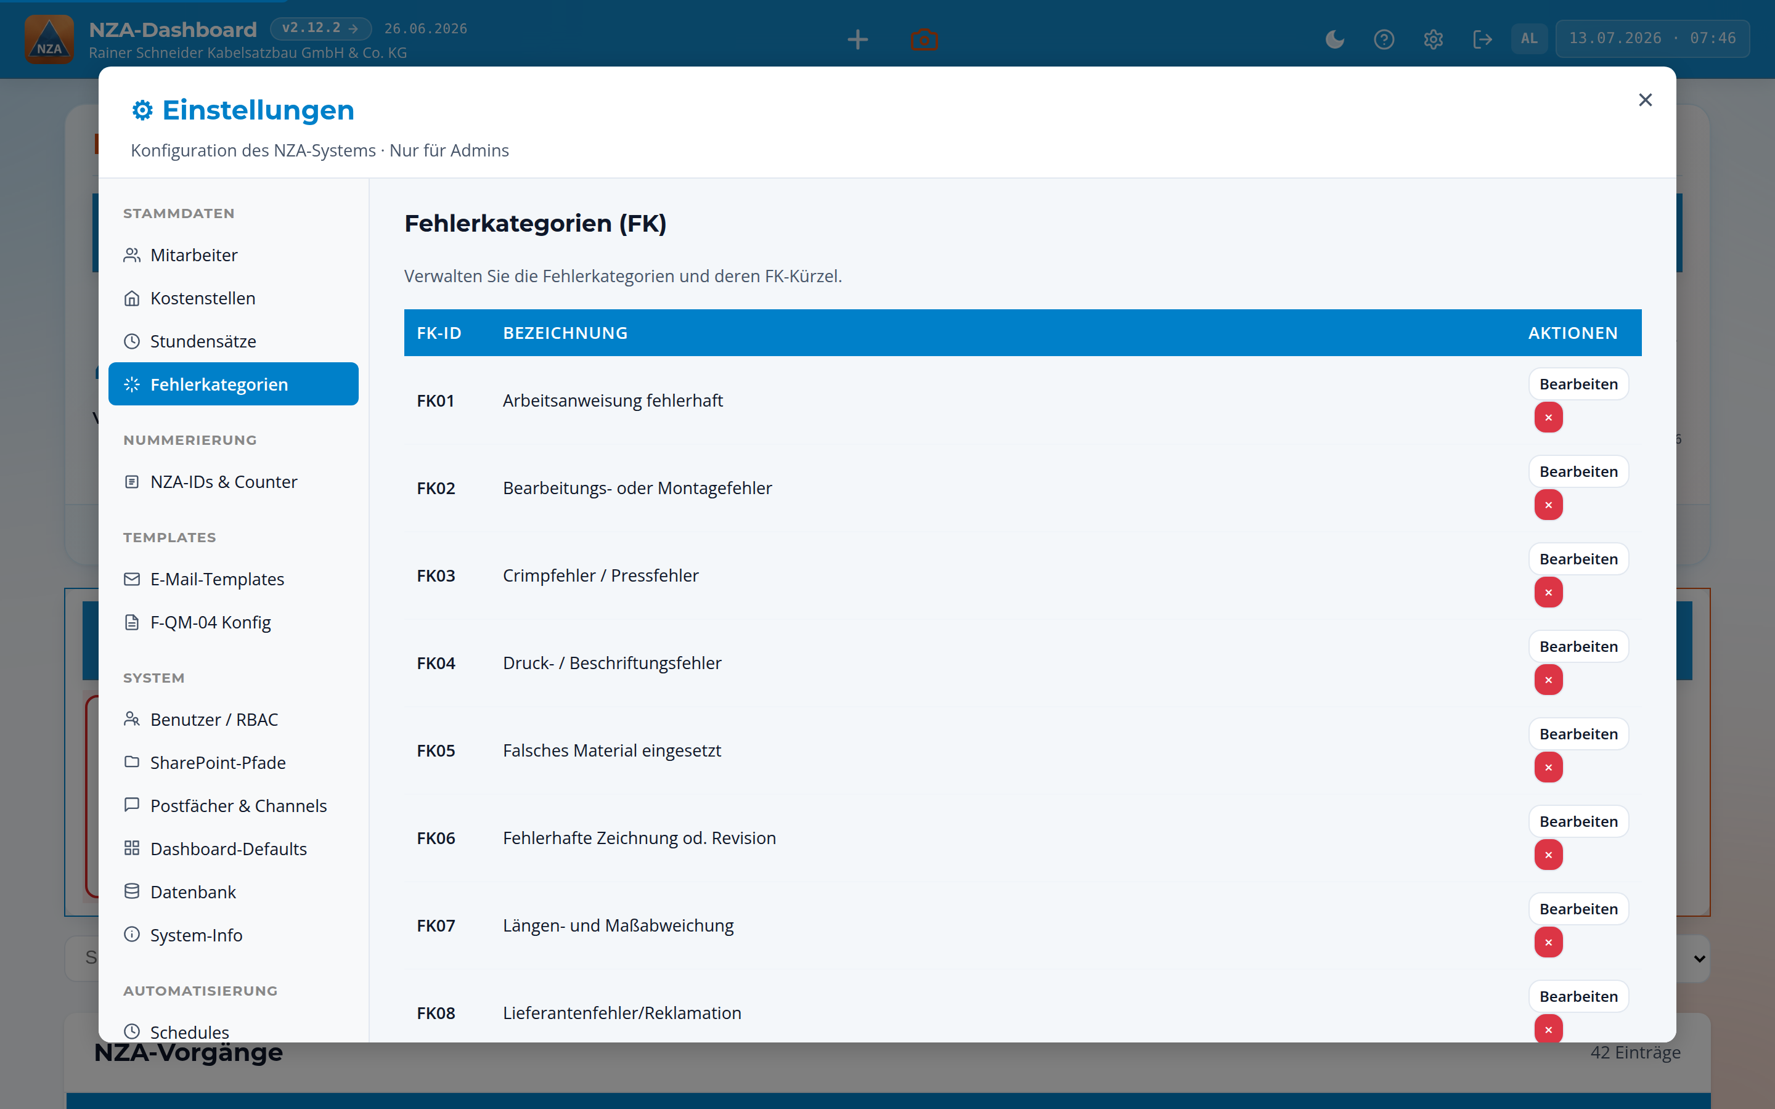Open the Mitarbeiter settings section
This screenshot has width=1775, height=1109.
click(x=233, y=254)
